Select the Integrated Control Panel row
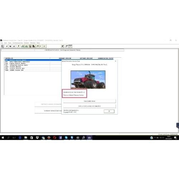Screen dimensions: 179x179 pos(33,65)
